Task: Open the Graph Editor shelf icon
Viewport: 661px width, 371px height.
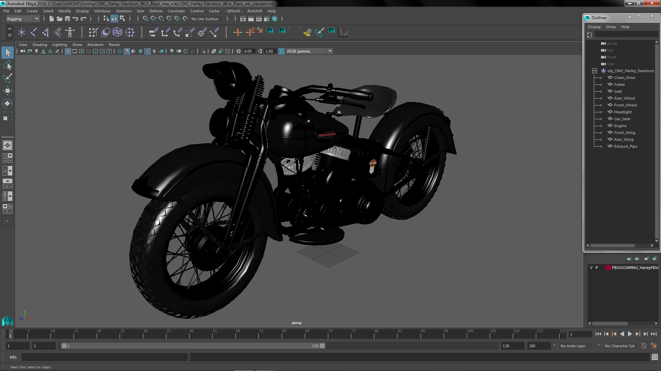Action: point(343,32)
